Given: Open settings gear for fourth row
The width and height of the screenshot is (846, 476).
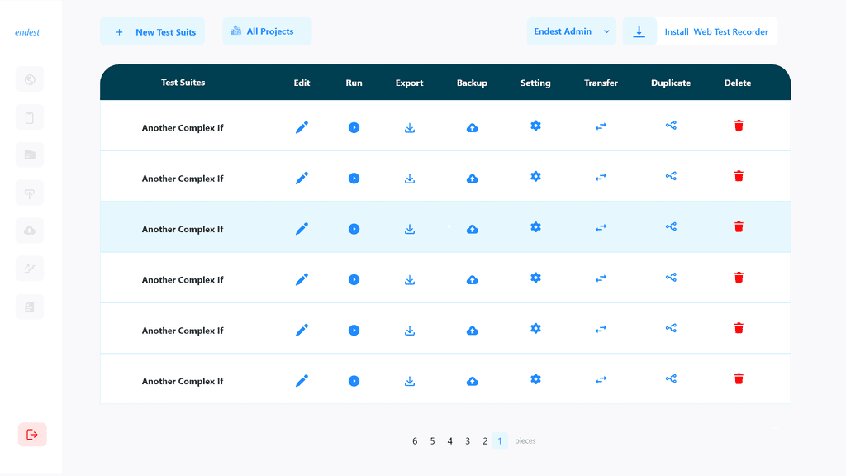Looking at the screenshot, I should point(535,278).
